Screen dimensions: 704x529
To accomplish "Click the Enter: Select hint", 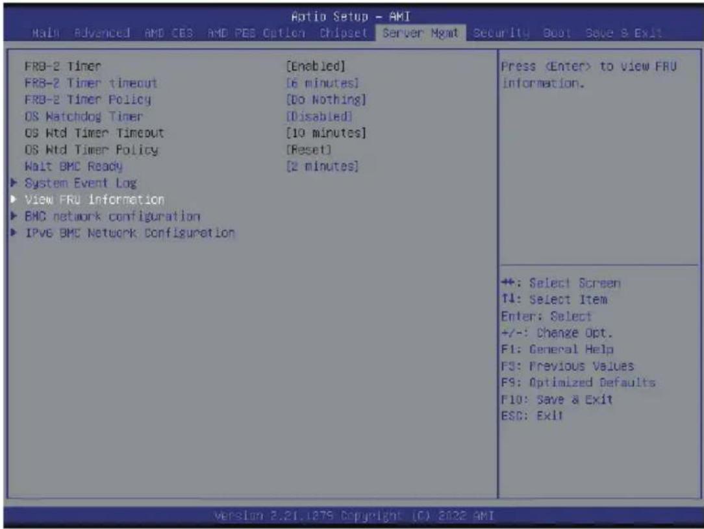I will (546, 316).
